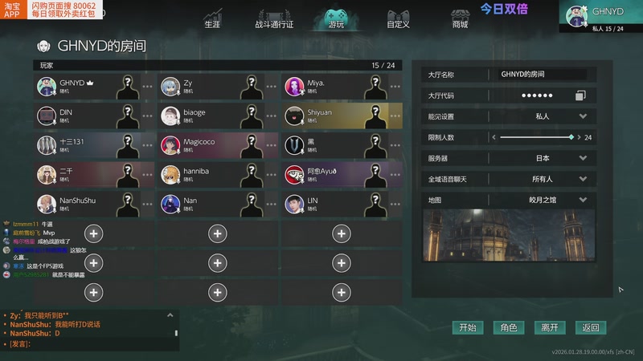Open the 自定义 customize tab
Screen dimensions: 643x361
[x=398, y=18]
